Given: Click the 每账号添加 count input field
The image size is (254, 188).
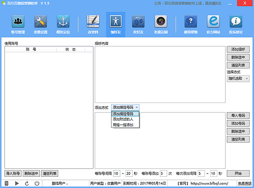Looking at the screenshot, I should point(163,173).
